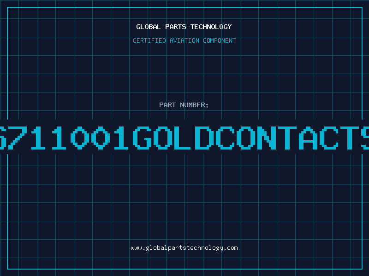Select the CERTIFIED AVIATION COMPONENT subtitle

tap(184, 40)
